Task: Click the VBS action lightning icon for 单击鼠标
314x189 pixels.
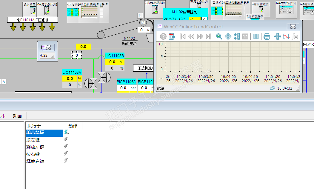Action: point(66,132)
